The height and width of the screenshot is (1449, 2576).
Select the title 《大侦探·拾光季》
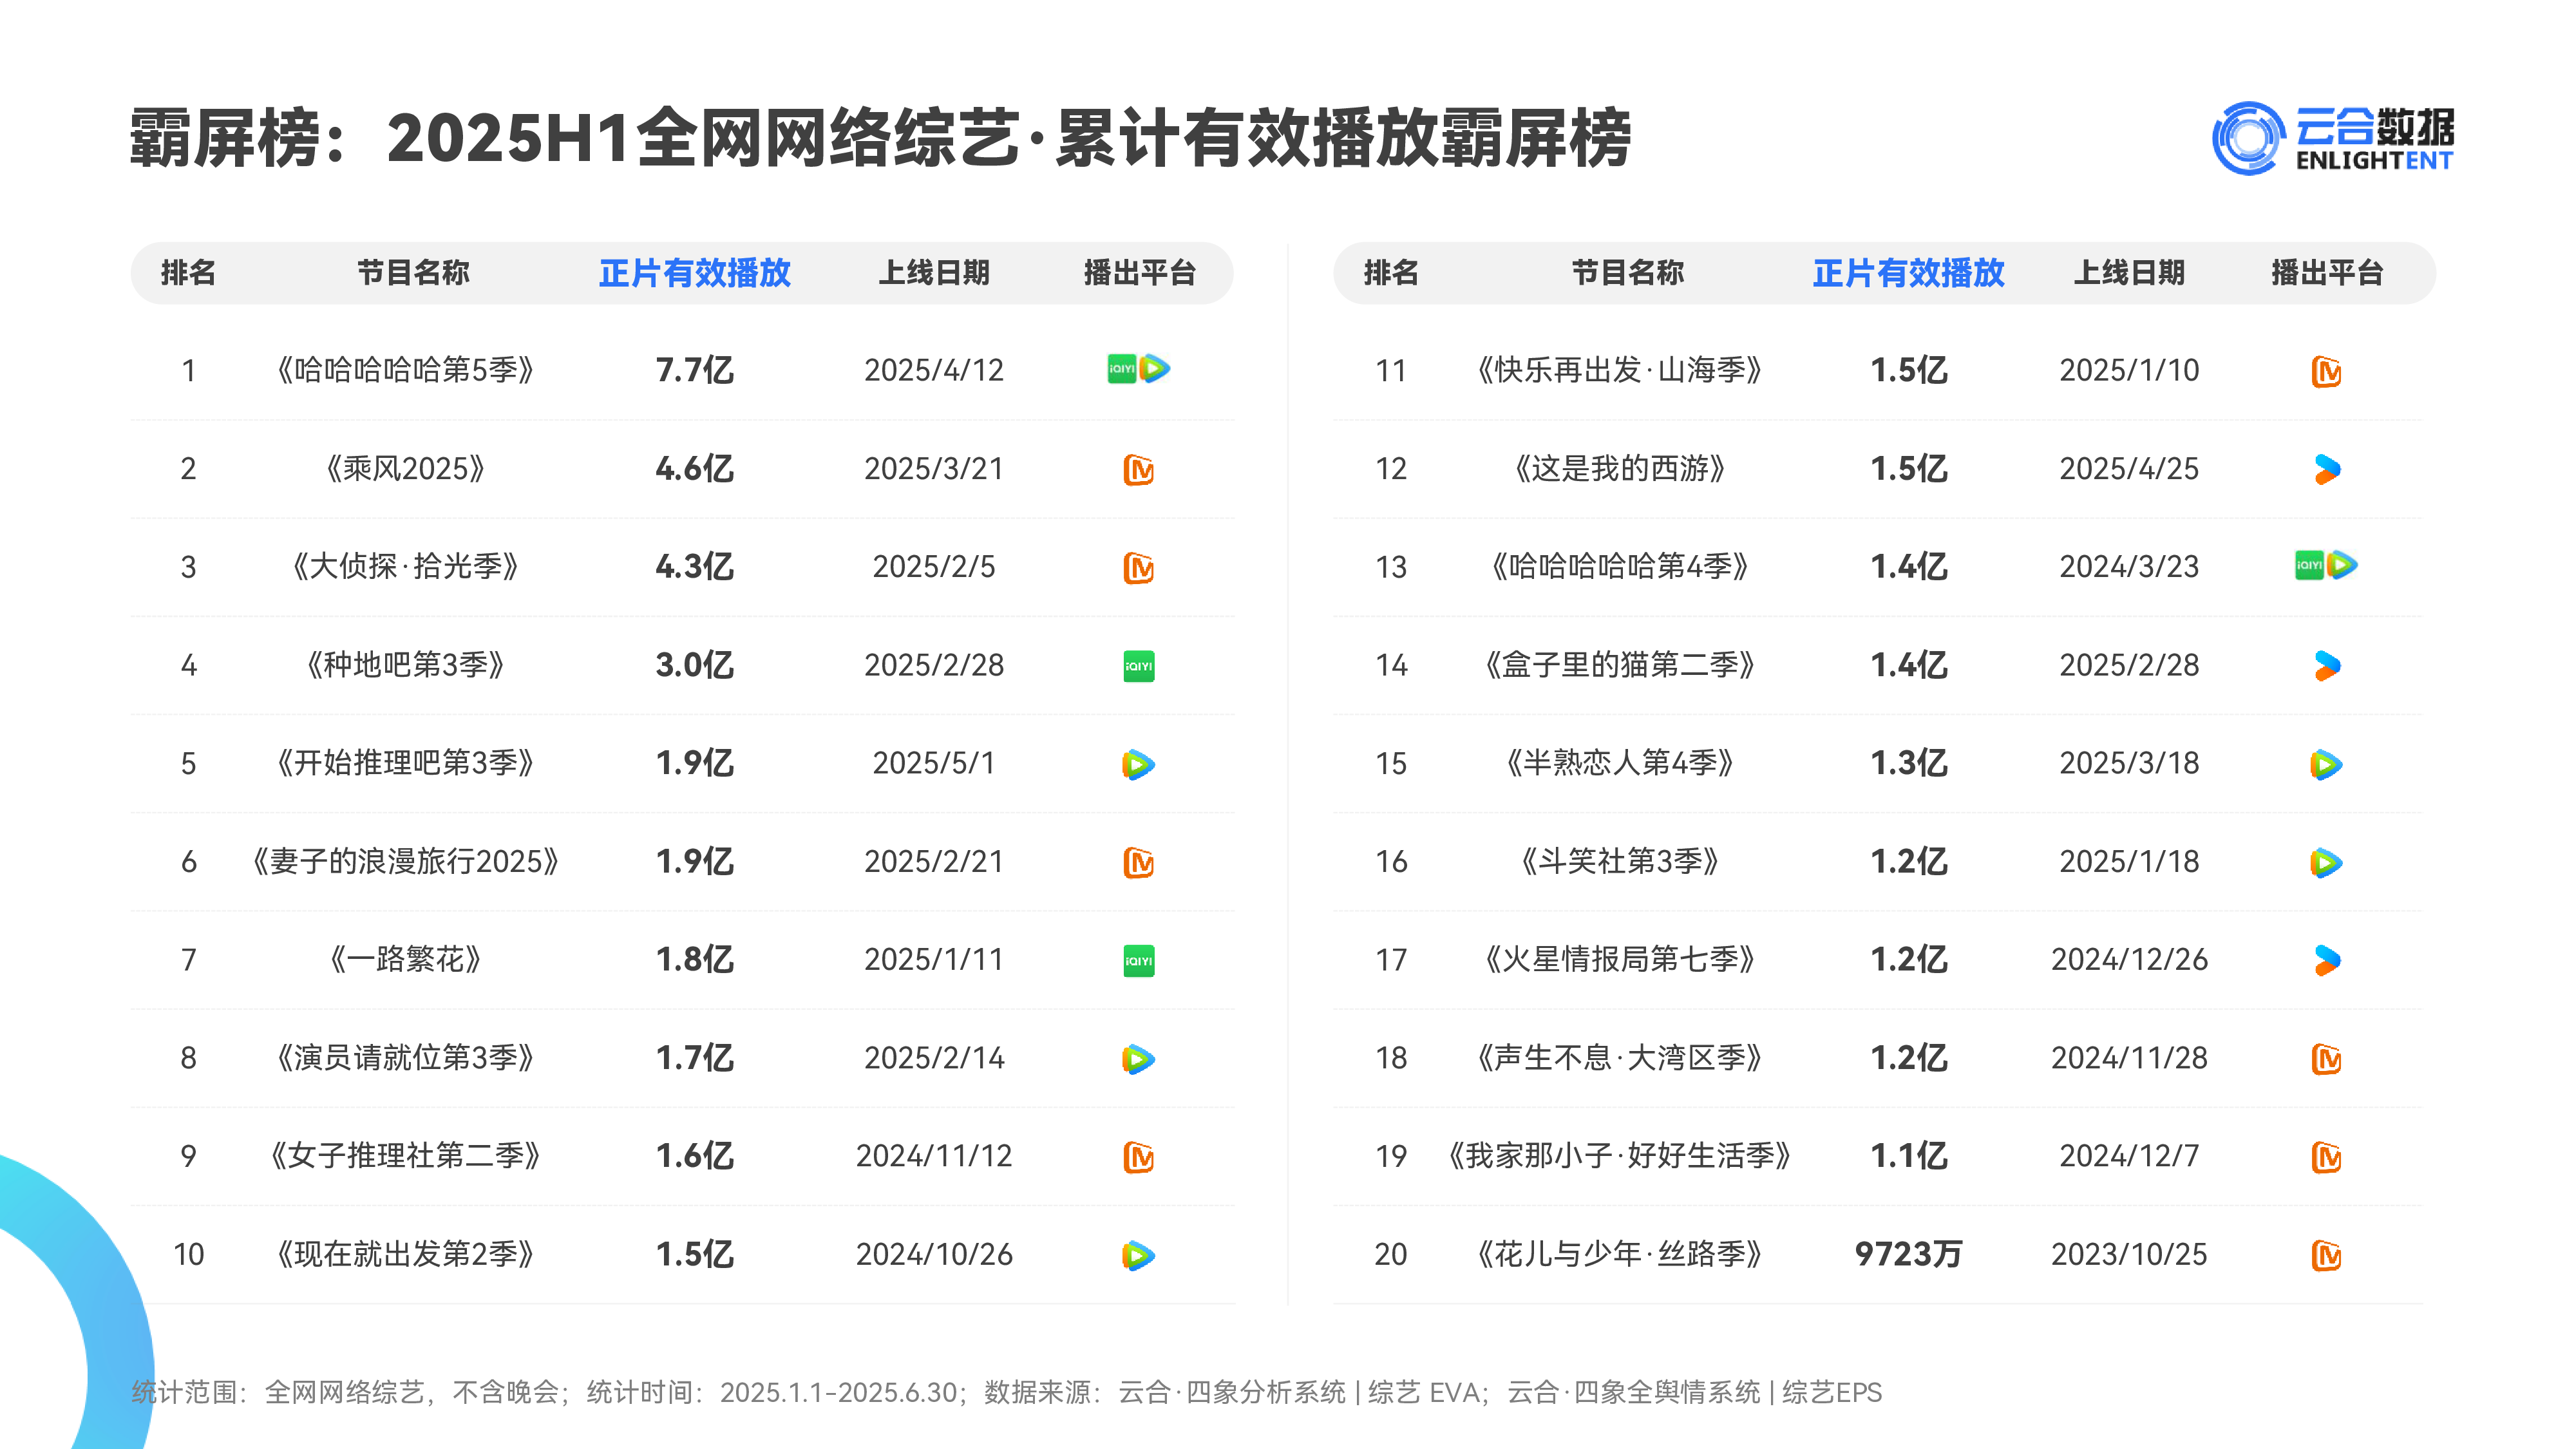coord(405,566)
